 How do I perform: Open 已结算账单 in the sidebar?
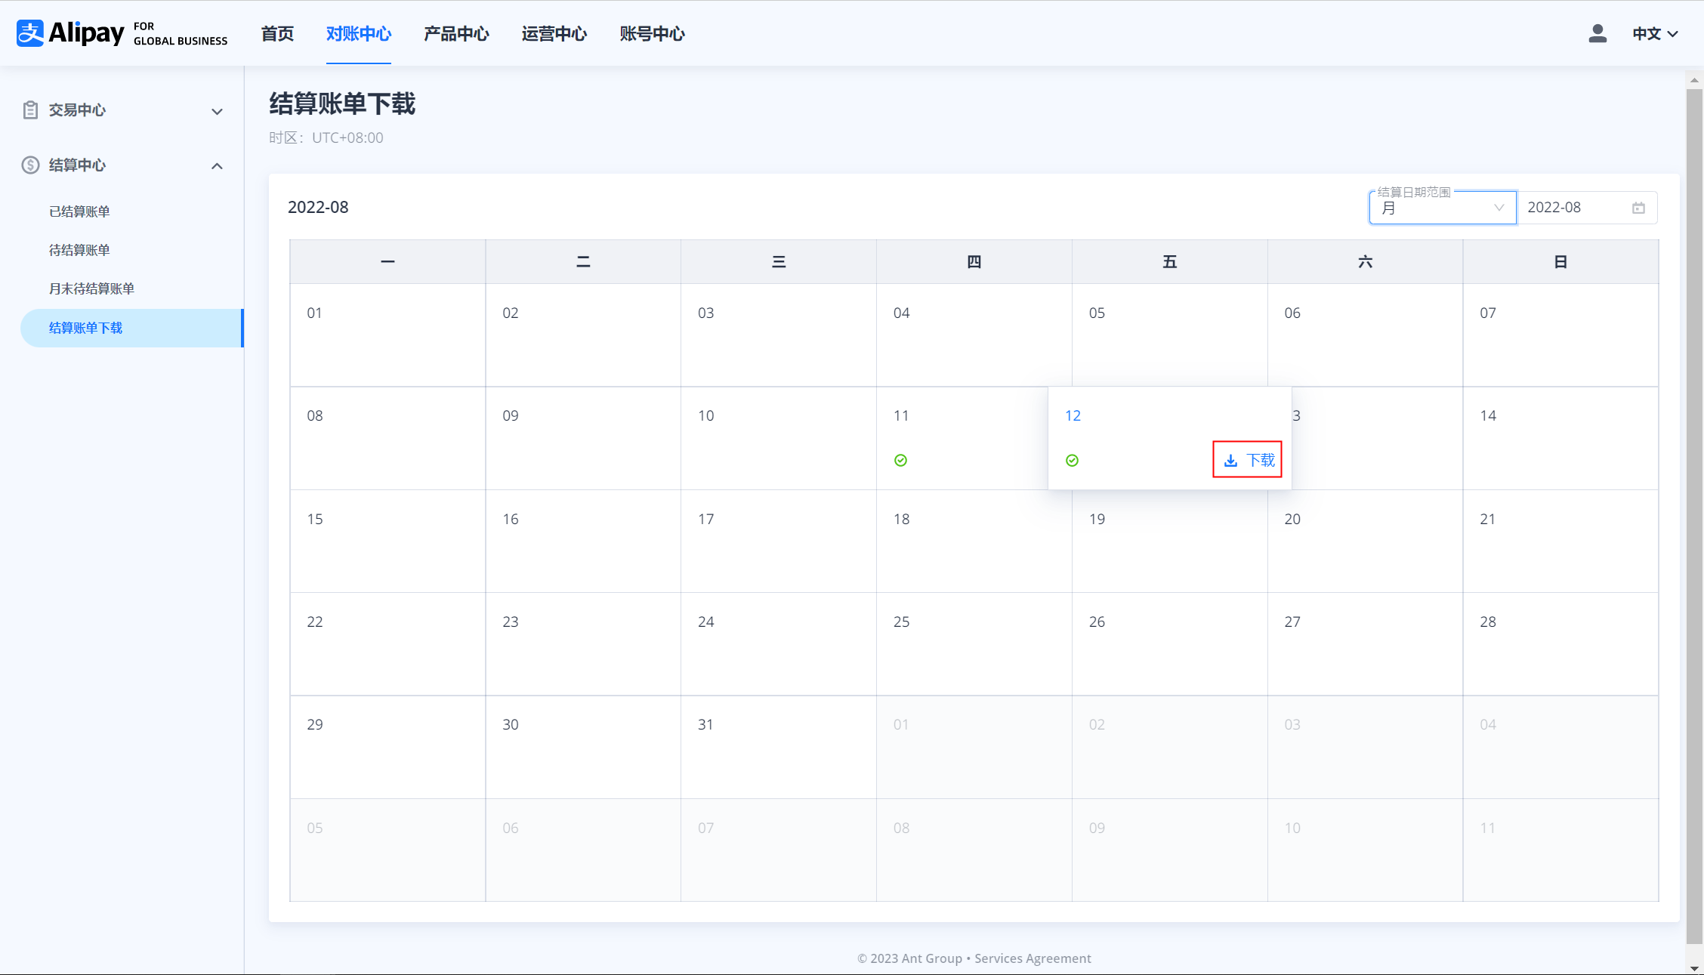(79, 211)
